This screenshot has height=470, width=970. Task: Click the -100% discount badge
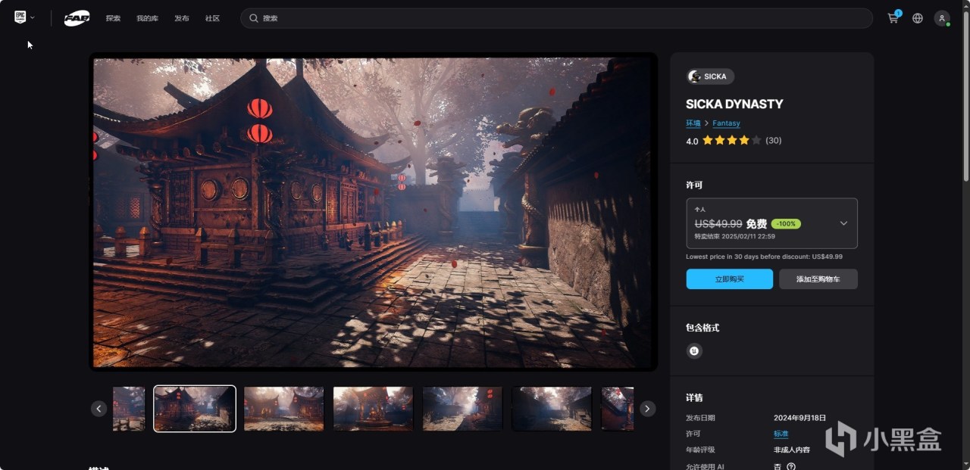[786, 224]
